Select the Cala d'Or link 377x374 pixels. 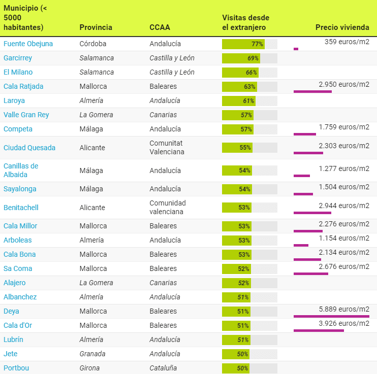click(x=18, y=325)
